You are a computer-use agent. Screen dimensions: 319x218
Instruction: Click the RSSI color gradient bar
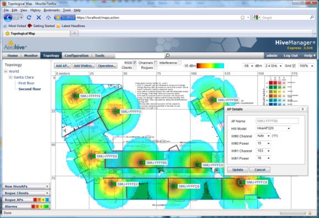210,66
